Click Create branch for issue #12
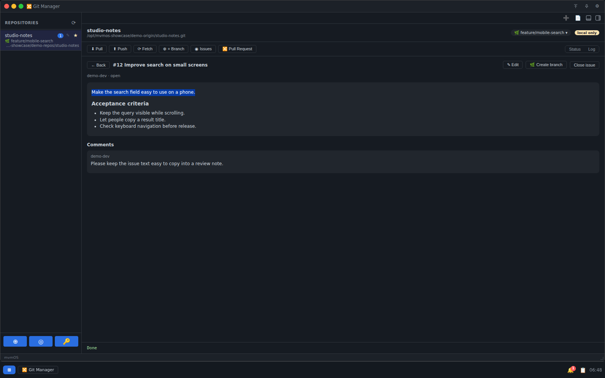 click(x=546, y=65)
